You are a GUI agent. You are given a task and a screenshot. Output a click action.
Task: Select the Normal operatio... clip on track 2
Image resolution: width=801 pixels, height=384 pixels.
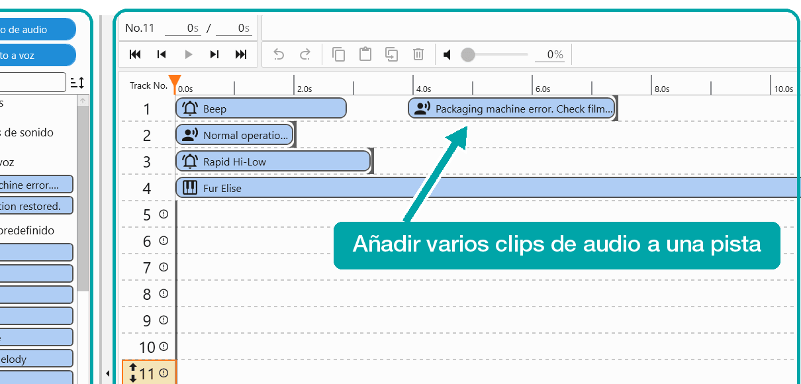[234, 135]
